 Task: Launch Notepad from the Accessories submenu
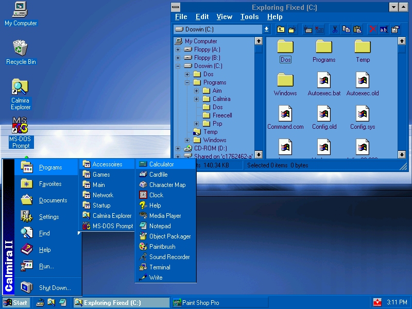point(160,226)
